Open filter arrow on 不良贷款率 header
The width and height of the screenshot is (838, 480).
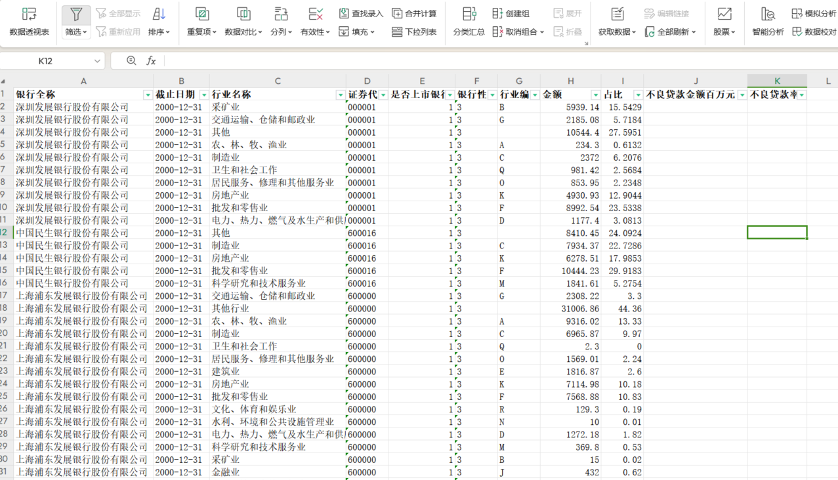tap(801, 95)
